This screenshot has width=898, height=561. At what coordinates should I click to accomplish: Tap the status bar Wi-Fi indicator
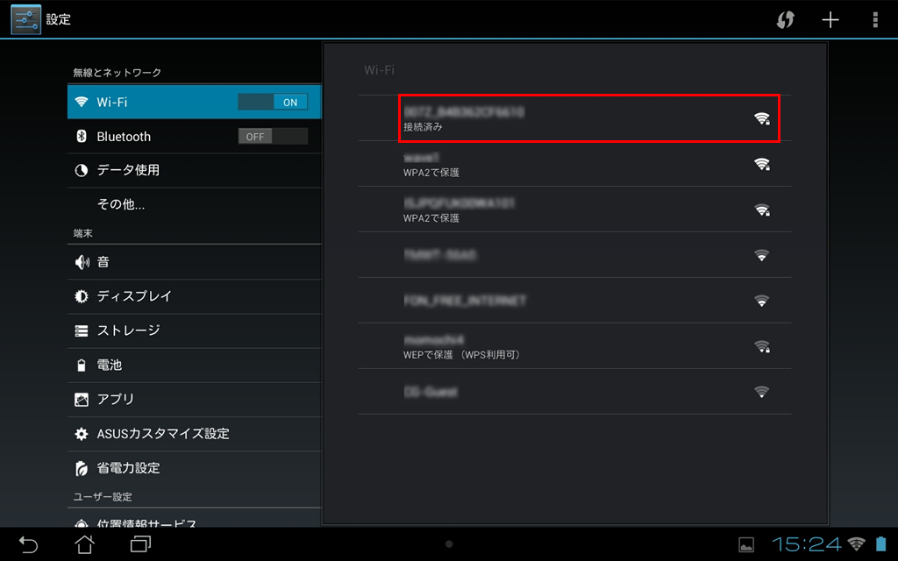[856, 543]
